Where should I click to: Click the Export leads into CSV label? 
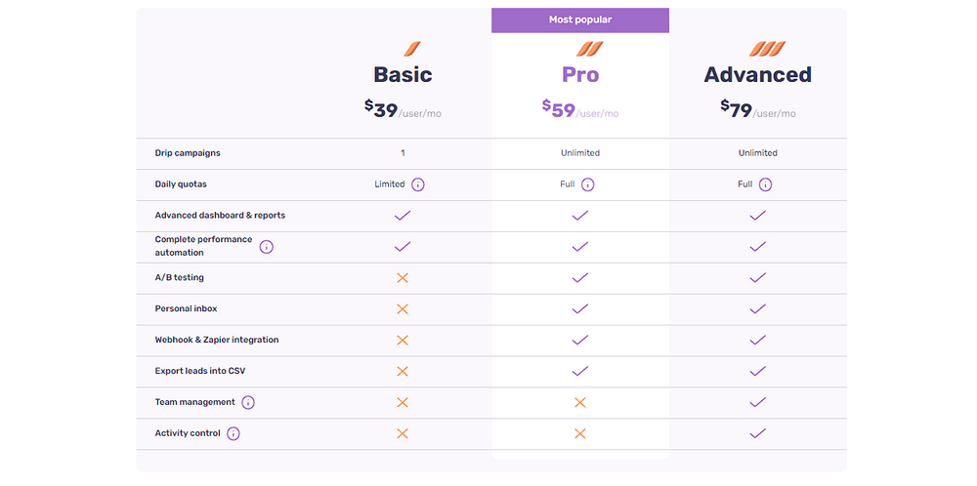[x=200, y=372]
